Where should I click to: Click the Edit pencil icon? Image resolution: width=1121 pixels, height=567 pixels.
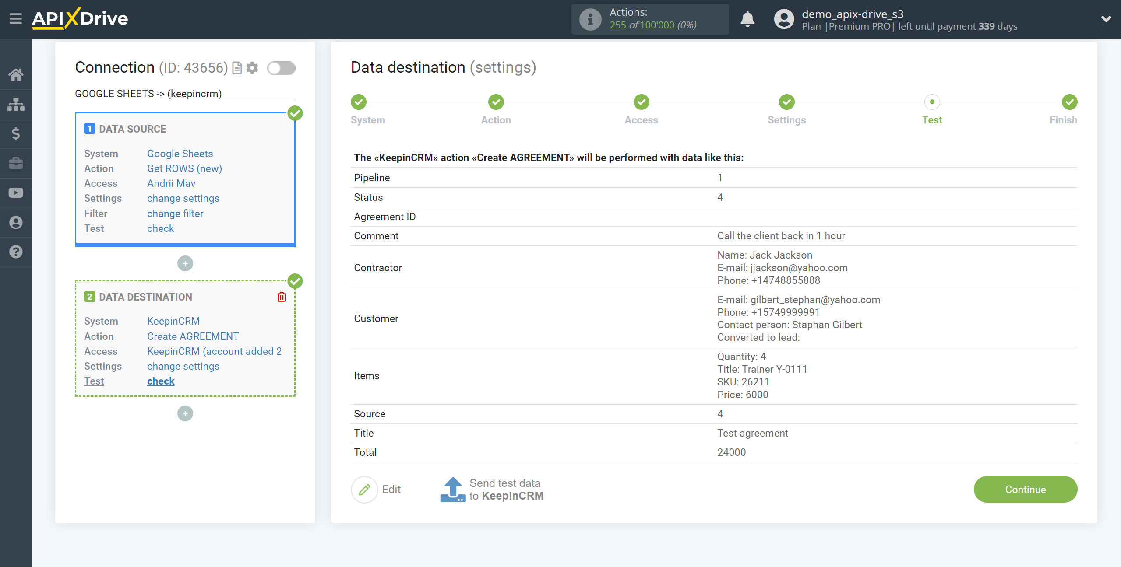pos(364,490)
